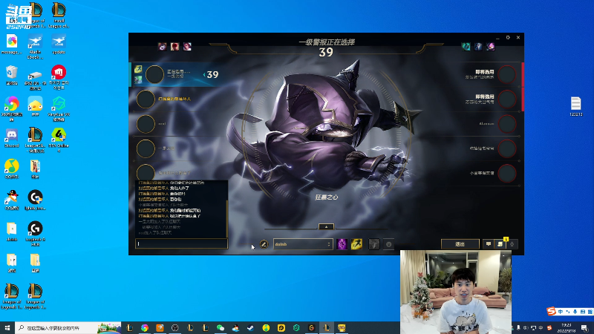Open the QQ Music desktop shortcut
Viewport: 594px width, 334px height.
[12, 169]
